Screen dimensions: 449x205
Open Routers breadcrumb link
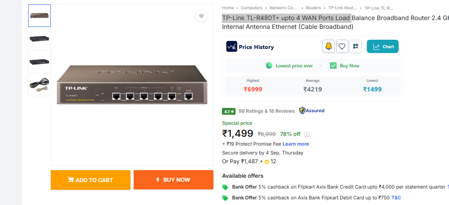point(313,8)
